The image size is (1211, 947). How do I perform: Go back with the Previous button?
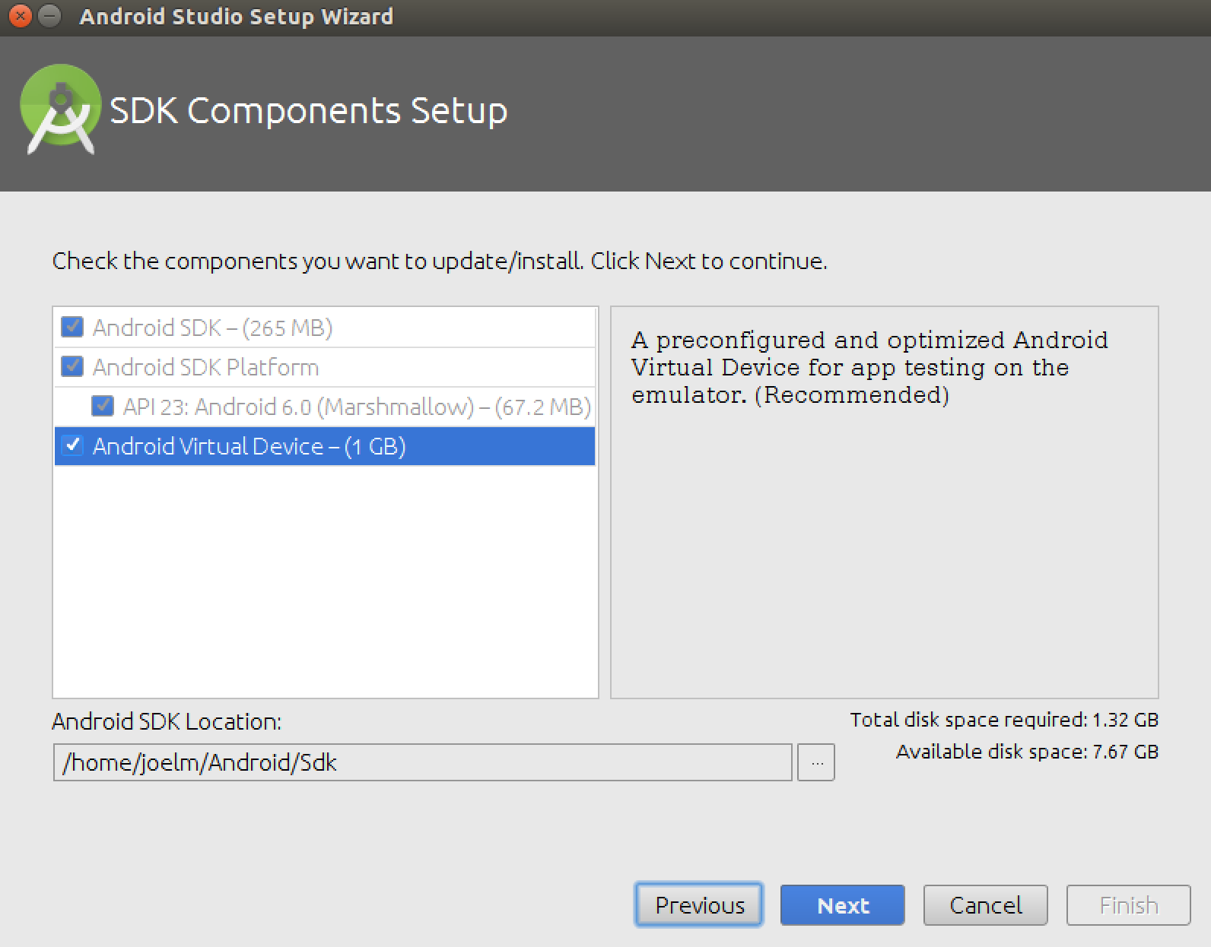pyautogui.click(x=699, y=904)
